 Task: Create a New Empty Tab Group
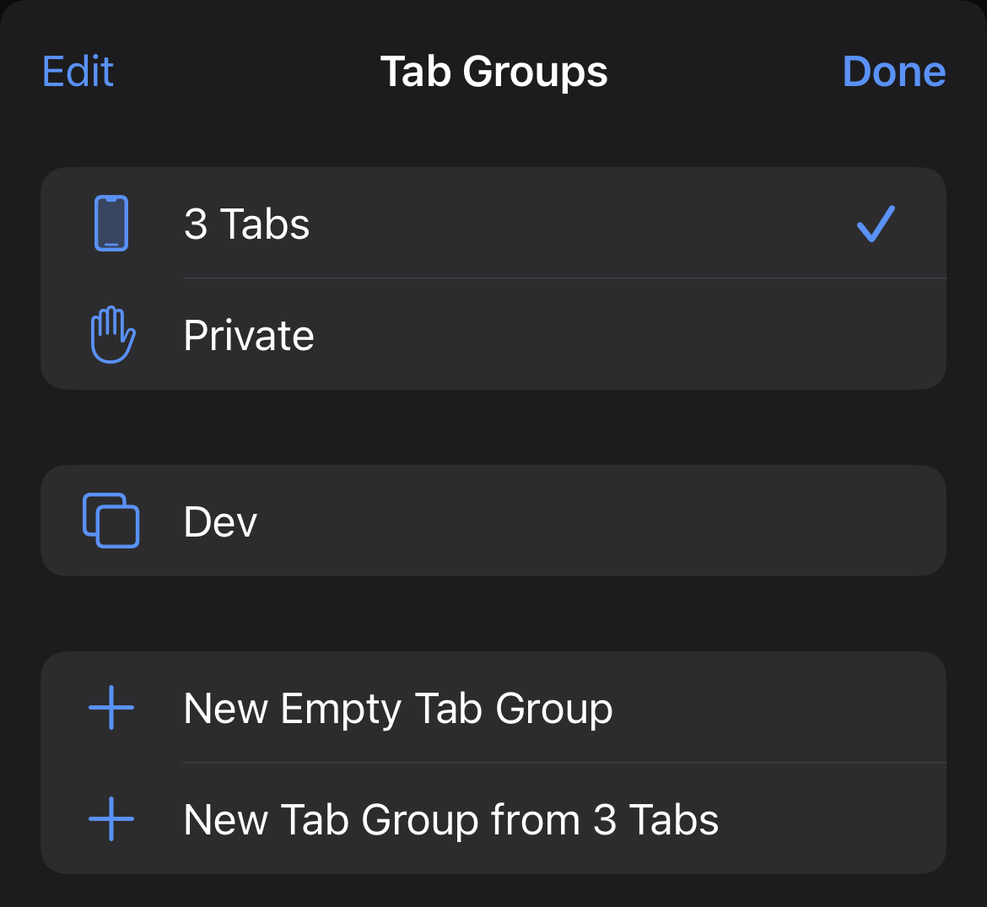coord(397,709)
